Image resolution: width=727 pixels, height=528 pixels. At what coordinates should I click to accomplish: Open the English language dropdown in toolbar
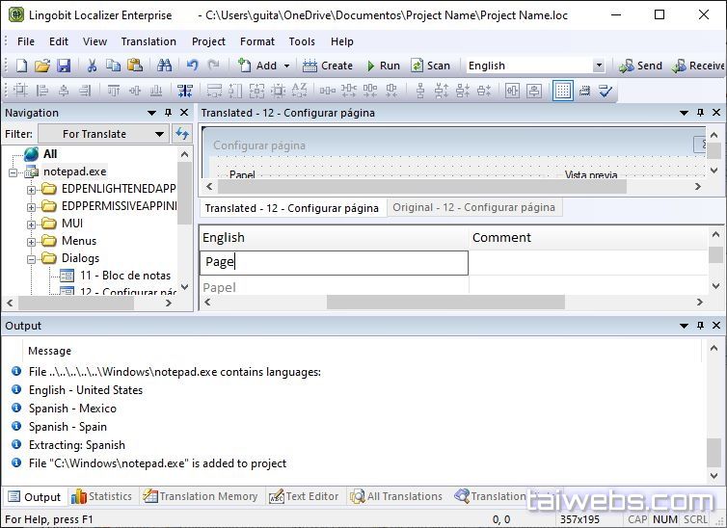(598, 66)
